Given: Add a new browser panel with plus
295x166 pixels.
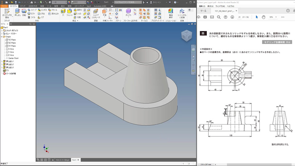Looking at the screenshot, I should pyautogui.click(x=11, y=24).
